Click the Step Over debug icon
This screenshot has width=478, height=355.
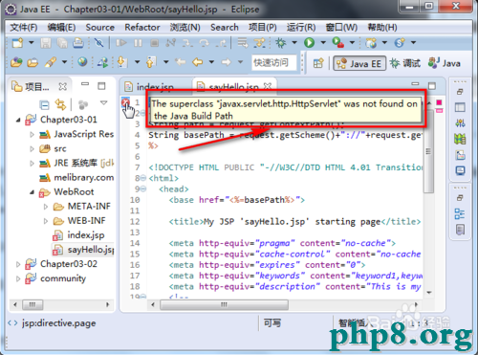pyautogui.click(x=204, y=43)
